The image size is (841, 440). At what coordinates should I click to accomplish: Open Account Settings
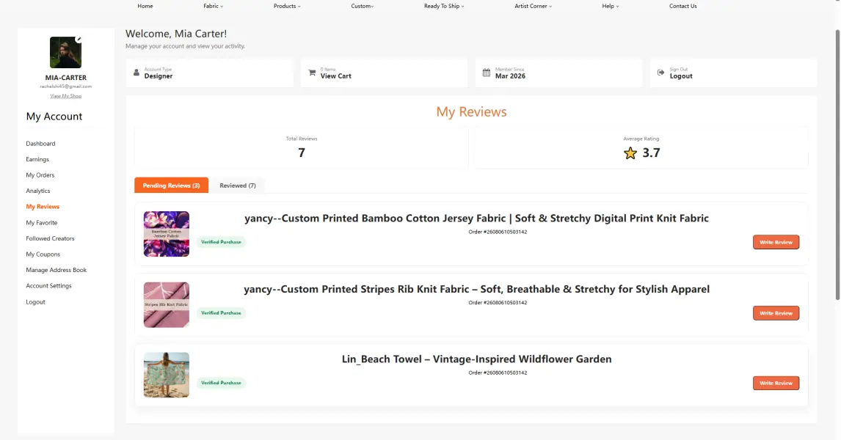[49, 286]
